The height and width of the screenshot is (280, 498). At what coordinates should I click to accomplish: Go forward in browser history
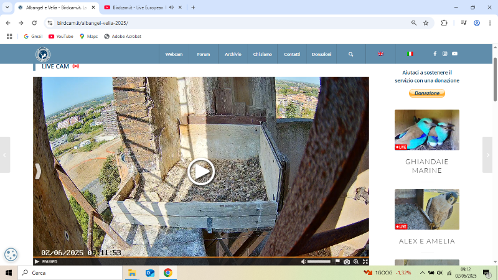(21, 23)
